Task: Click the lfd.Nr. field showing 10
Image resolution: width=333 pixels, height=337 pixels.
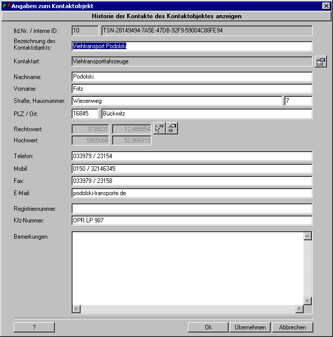Action: click(85, 30)
